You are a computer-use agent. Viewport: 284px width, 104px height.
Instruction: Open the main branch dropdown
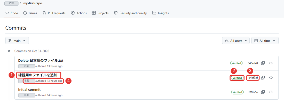coord(17,41)
